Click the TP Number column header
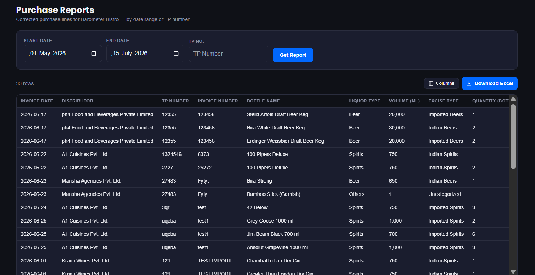This screenshot has height=275, width=535. point(175,101)
